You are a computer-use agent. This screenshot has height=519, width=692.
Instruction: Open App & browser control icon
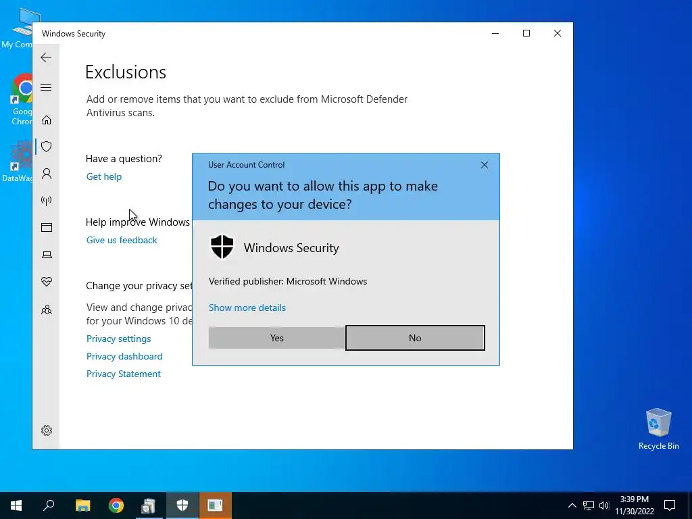(47, 227)
